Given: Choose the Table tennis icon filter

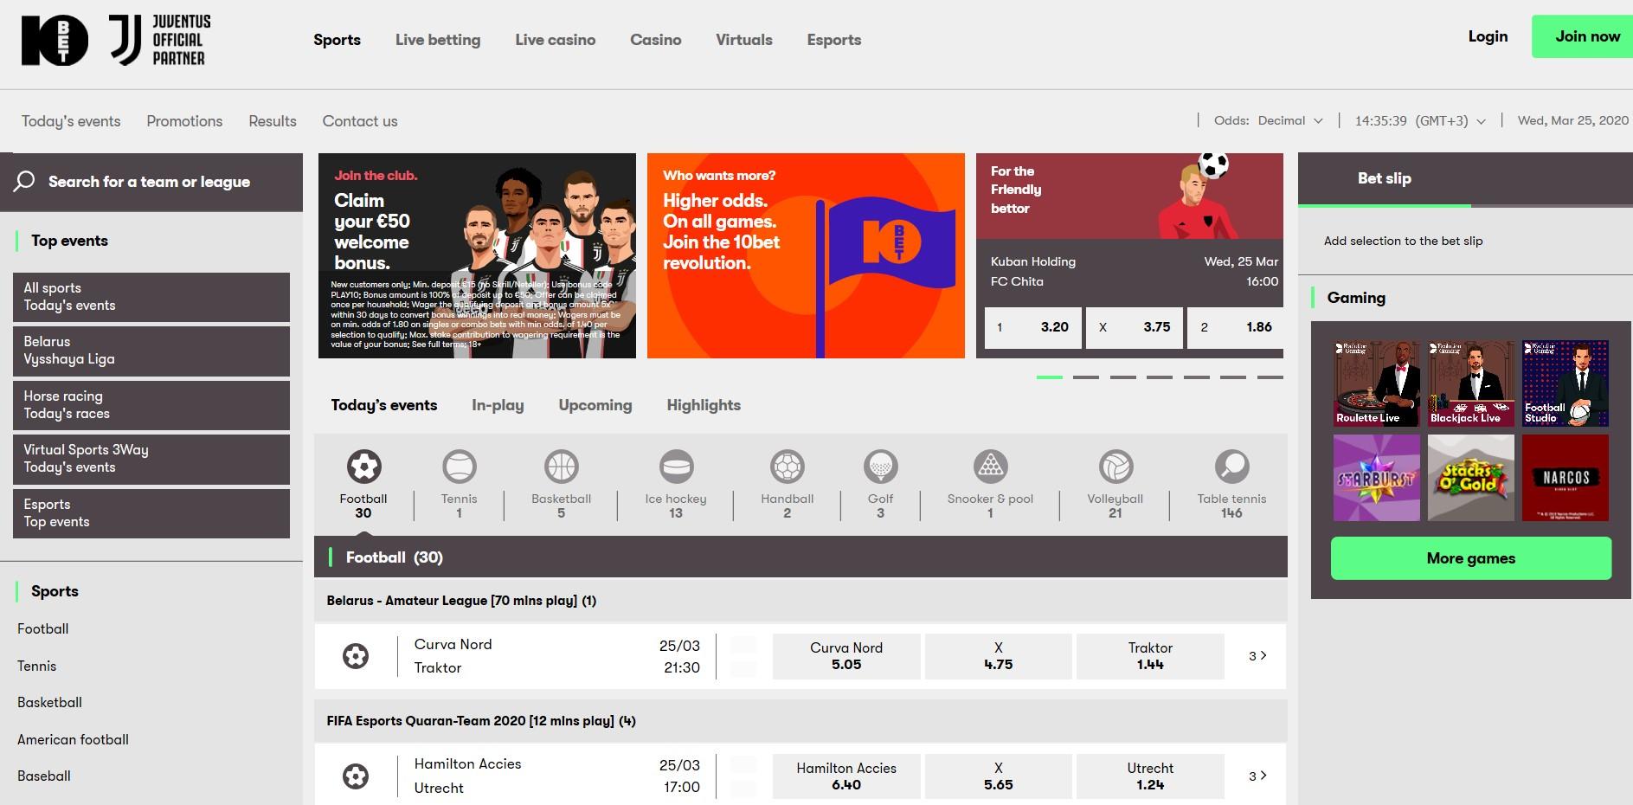Looking at the screenshot, I should pos(1231,467).
